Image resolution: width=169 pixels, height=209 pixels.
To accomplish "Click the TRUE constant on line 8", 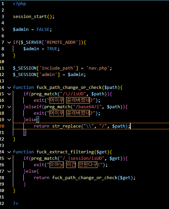I will [x=52, y=49].
